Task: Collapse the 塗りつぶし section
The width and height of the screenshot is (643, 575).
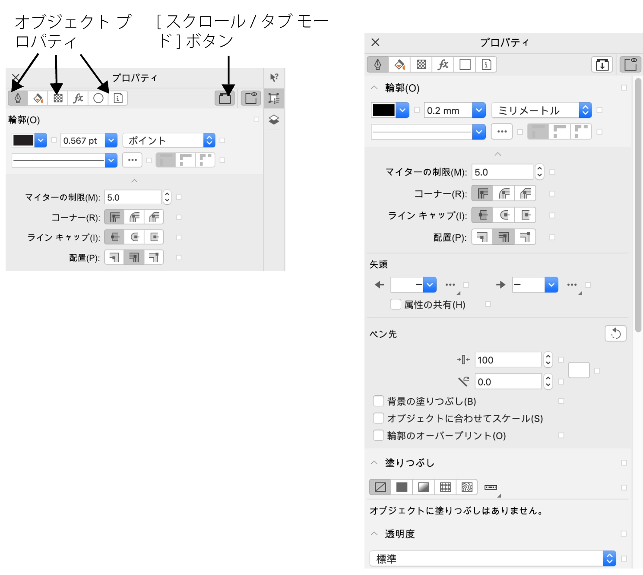Action: (x=374, y=463)
